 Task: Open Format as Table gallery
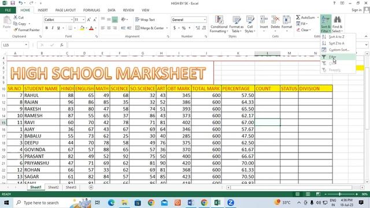point(236,24)
